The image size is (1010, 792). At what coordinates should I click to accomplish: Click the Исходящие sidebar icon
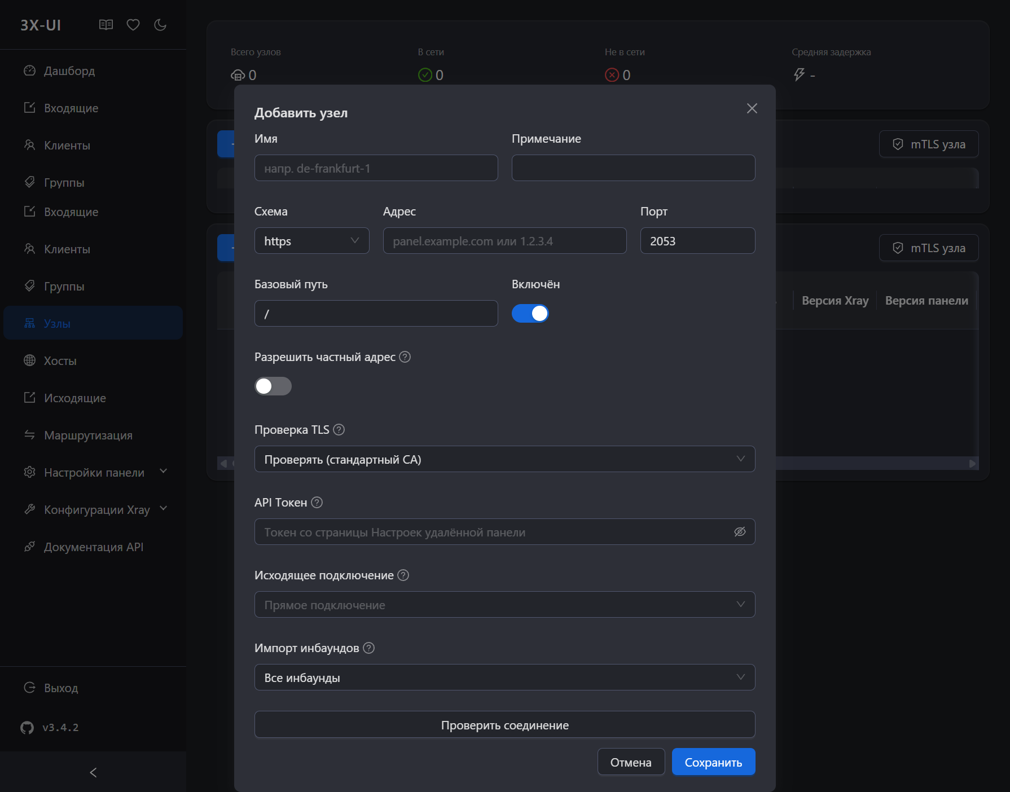tap(30, 398)
